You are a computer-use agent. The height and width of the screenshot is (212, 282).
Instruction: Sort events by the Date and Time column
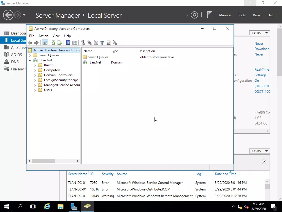click(x=230, y=174)
